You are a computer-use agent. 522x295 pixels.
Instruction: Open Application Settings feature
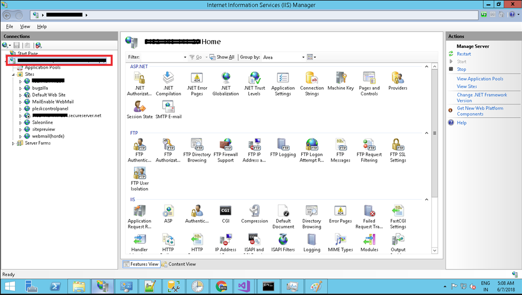[x=283, y=84]
